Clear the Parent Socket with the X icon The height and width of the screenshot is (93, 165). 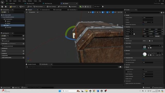click(x=152, y=41)
